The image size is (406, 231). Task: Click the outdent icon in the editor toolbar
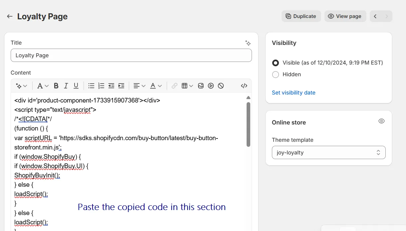111,86
